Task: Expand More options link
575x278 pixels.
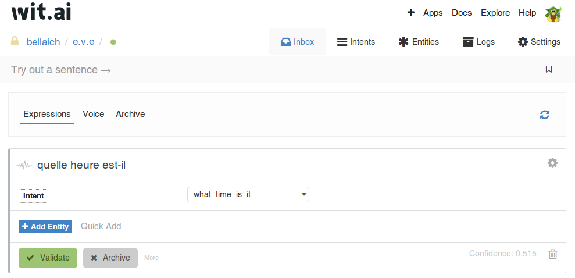Action: (x=151, y=258)
